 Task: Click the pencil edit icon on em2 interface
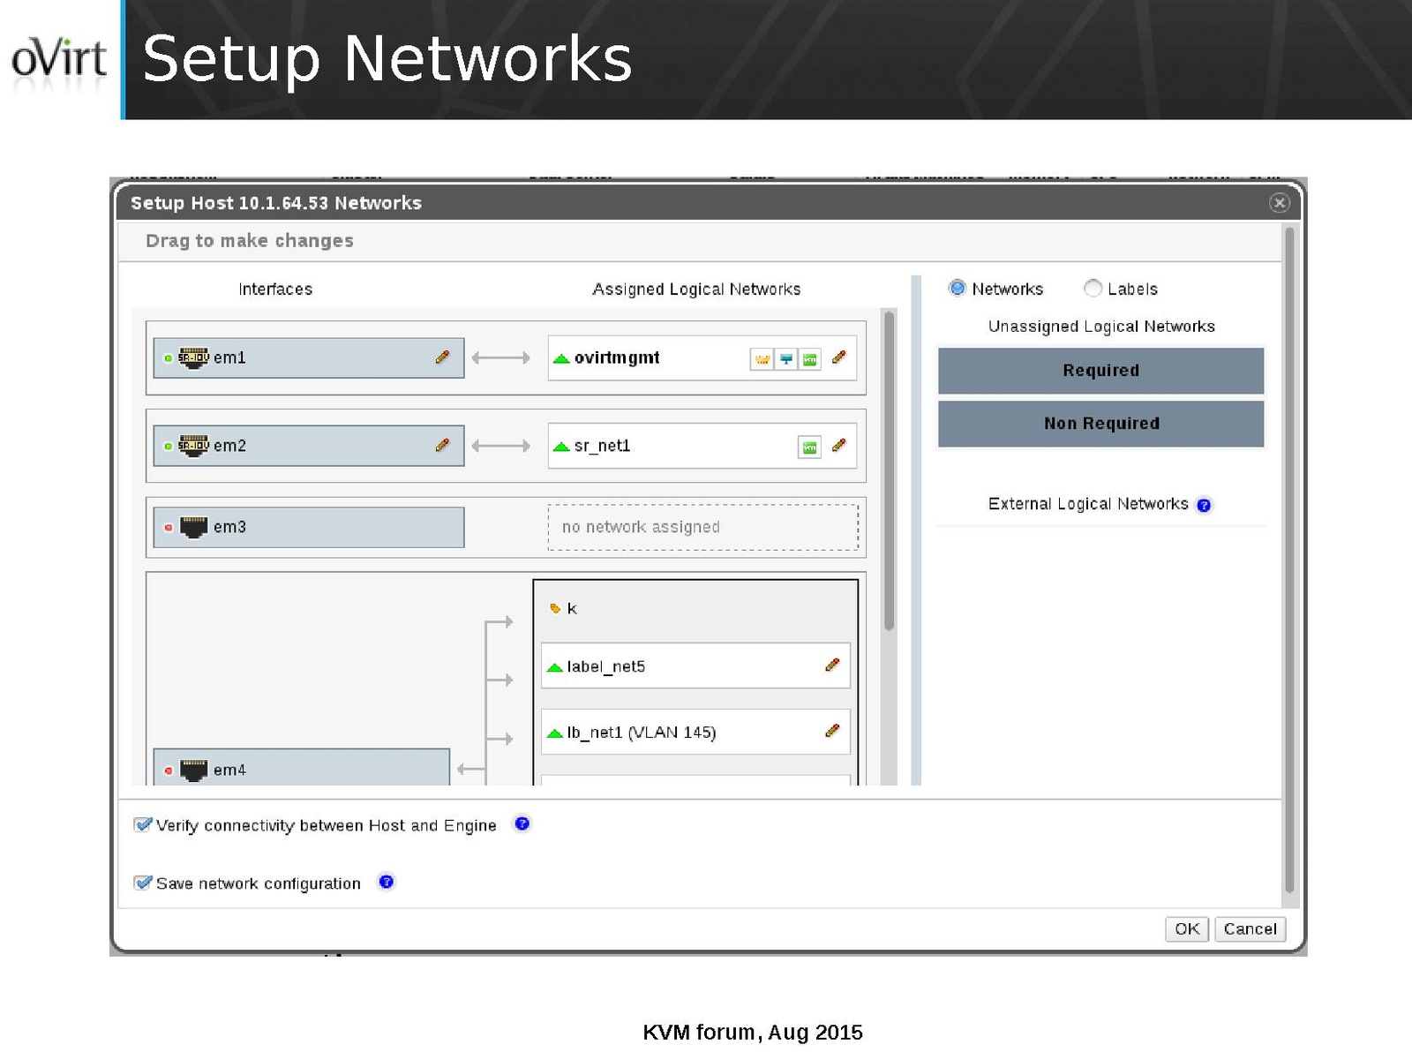tap(442, 446)
